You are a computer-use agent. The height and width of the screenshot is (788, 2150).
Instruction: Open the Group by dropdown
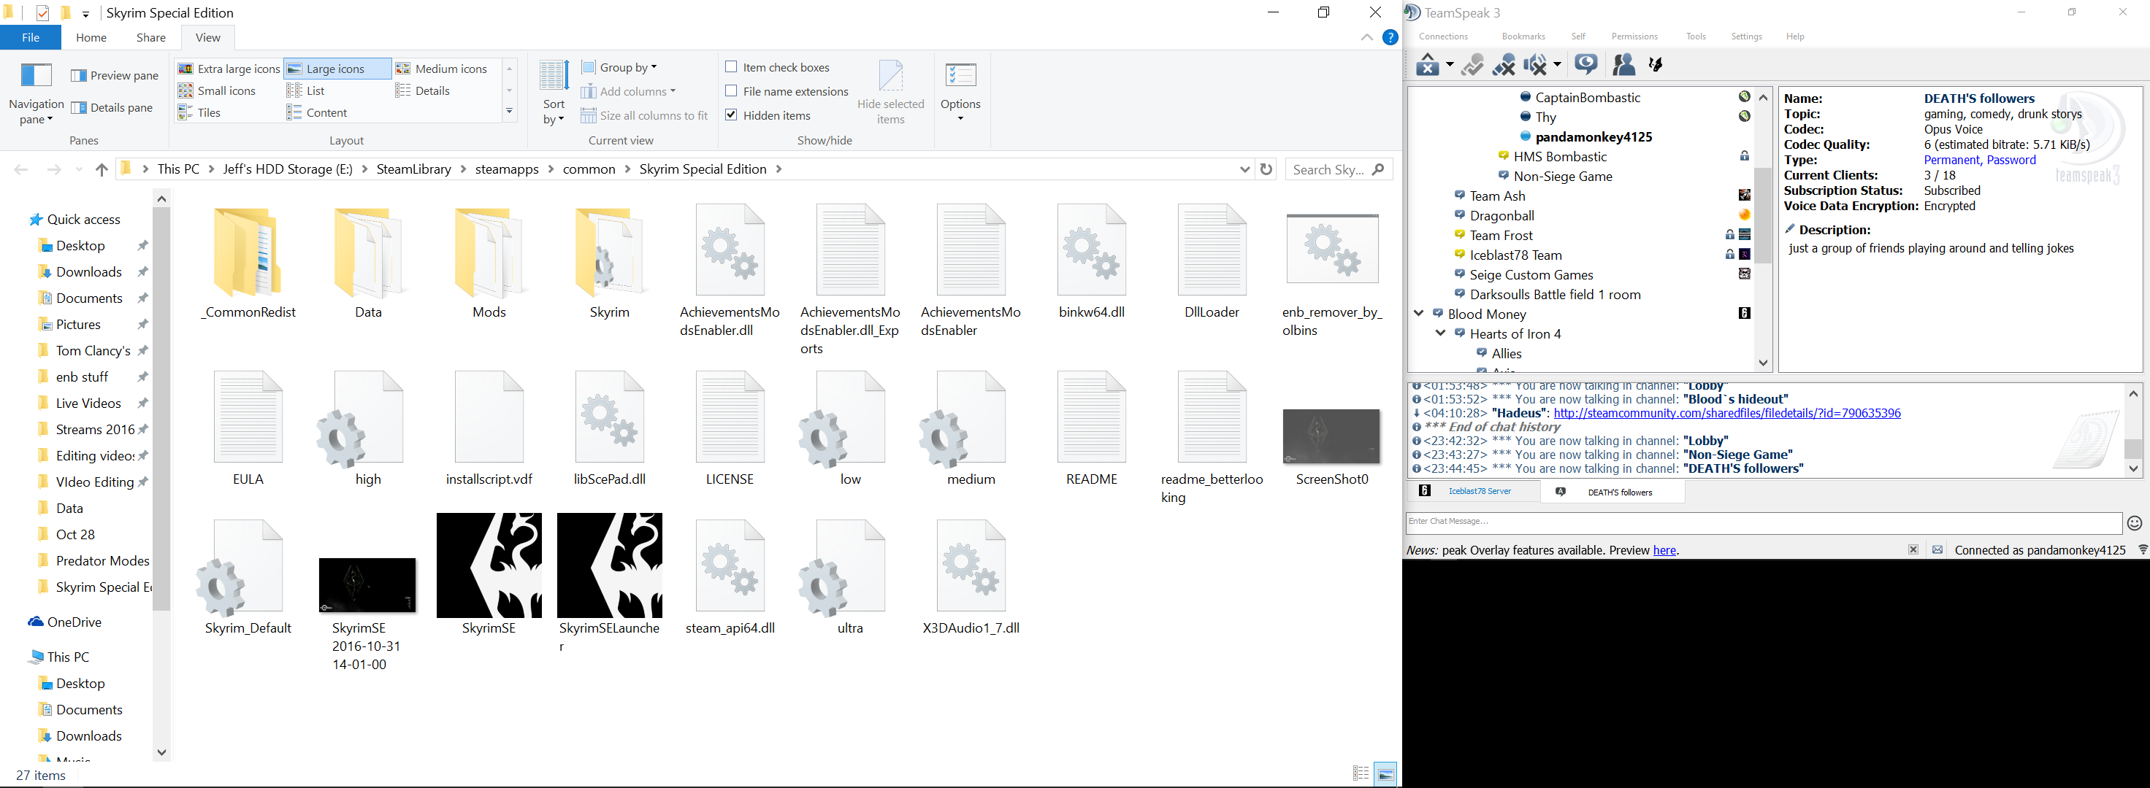point(619,66)
